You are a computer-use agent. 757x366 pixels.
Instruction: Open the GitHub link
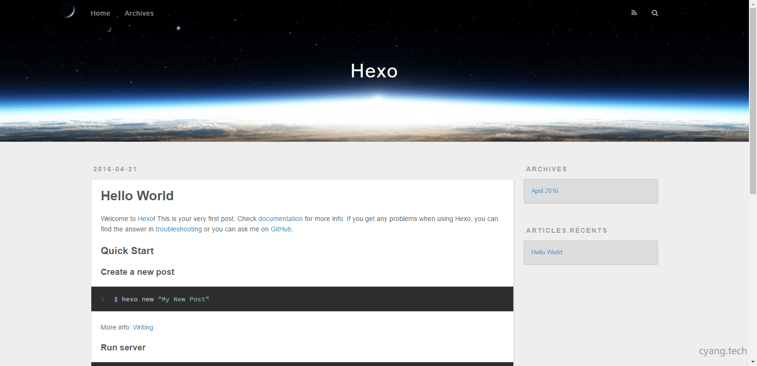281,229
